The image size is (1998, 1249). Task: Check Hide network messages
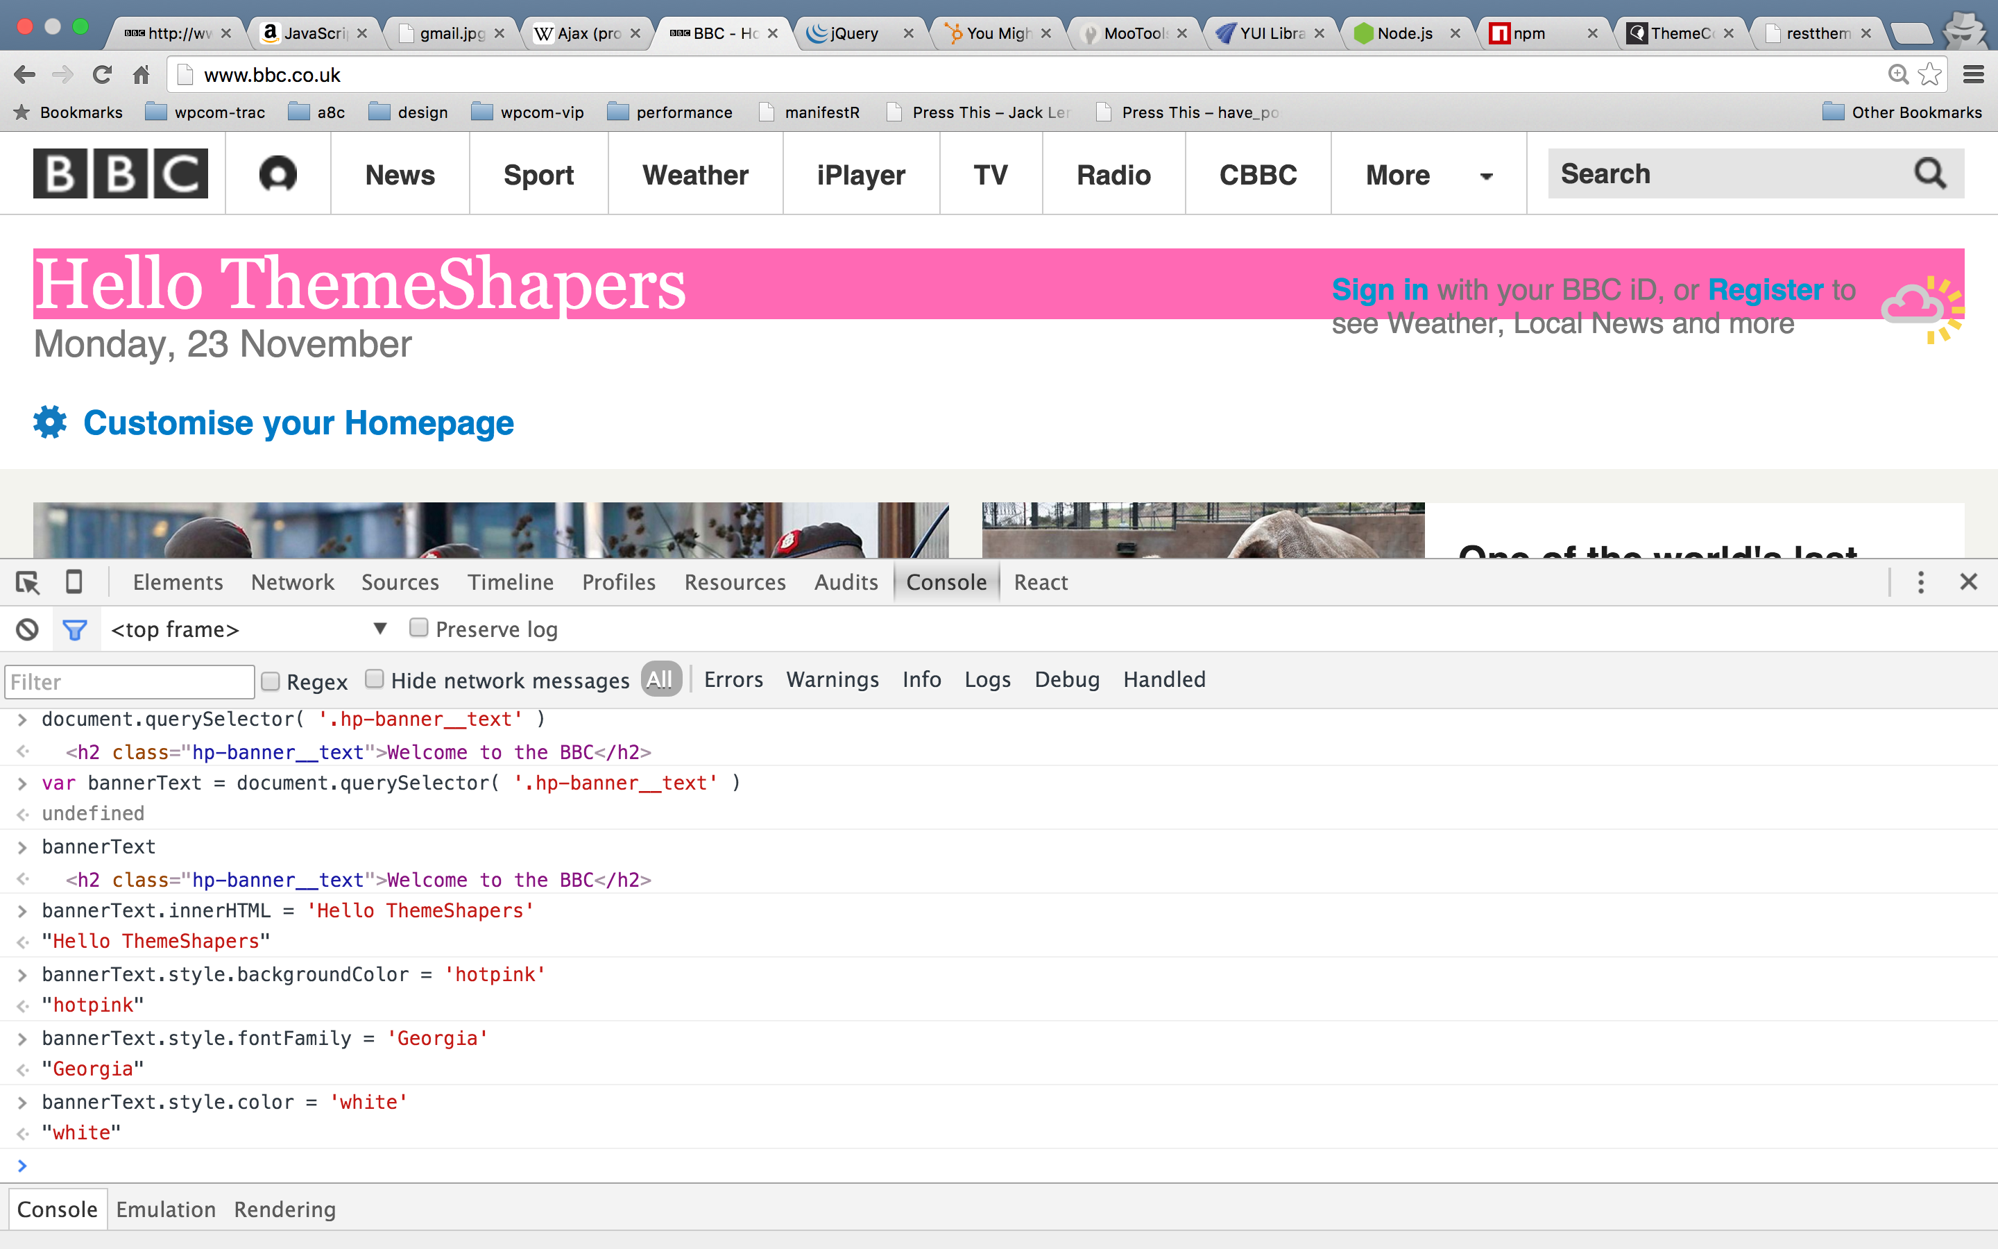pos(374,679)
